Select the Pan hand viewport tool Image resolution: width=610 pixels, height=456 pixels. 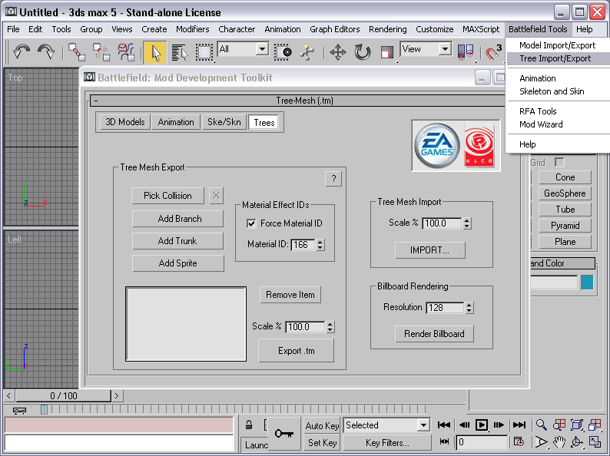559,442
